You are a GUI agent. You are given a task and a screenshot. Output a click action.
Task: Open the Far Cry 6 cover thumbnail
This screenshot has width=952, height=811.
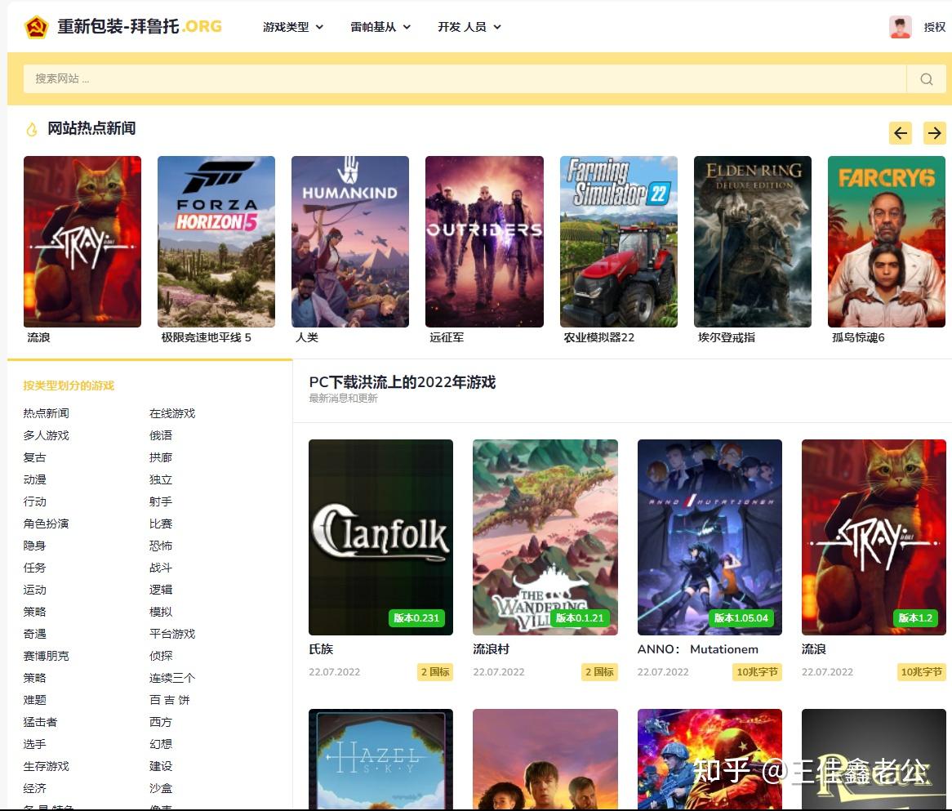pos(886,241)
